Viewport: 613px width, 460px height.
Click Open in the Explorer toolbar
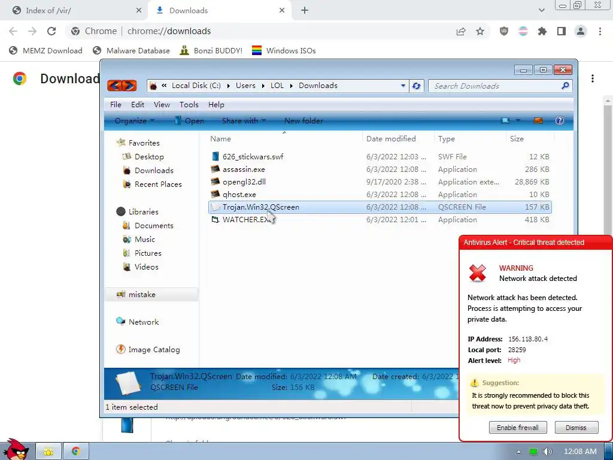click(189, 121)
